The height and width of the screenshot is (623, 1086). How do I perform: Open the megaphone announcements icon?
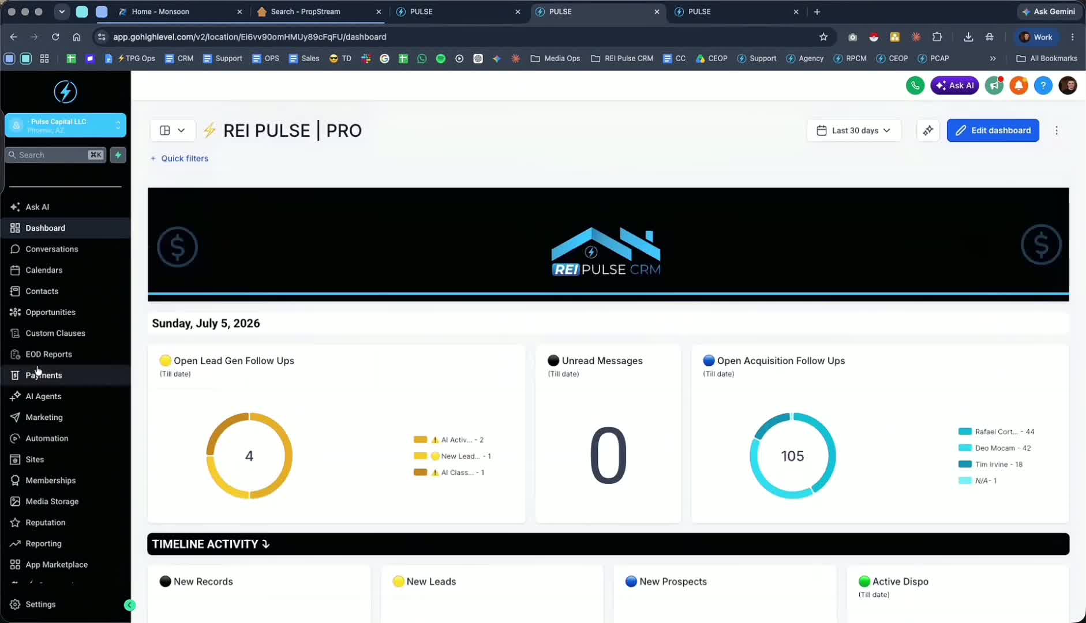(994, 85)
